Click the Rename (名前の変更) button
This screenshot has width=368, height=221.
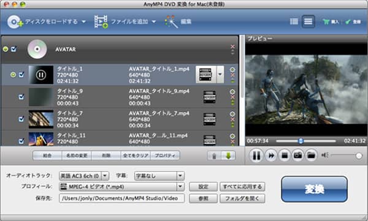pyautogui.click(x=77, y=155)
